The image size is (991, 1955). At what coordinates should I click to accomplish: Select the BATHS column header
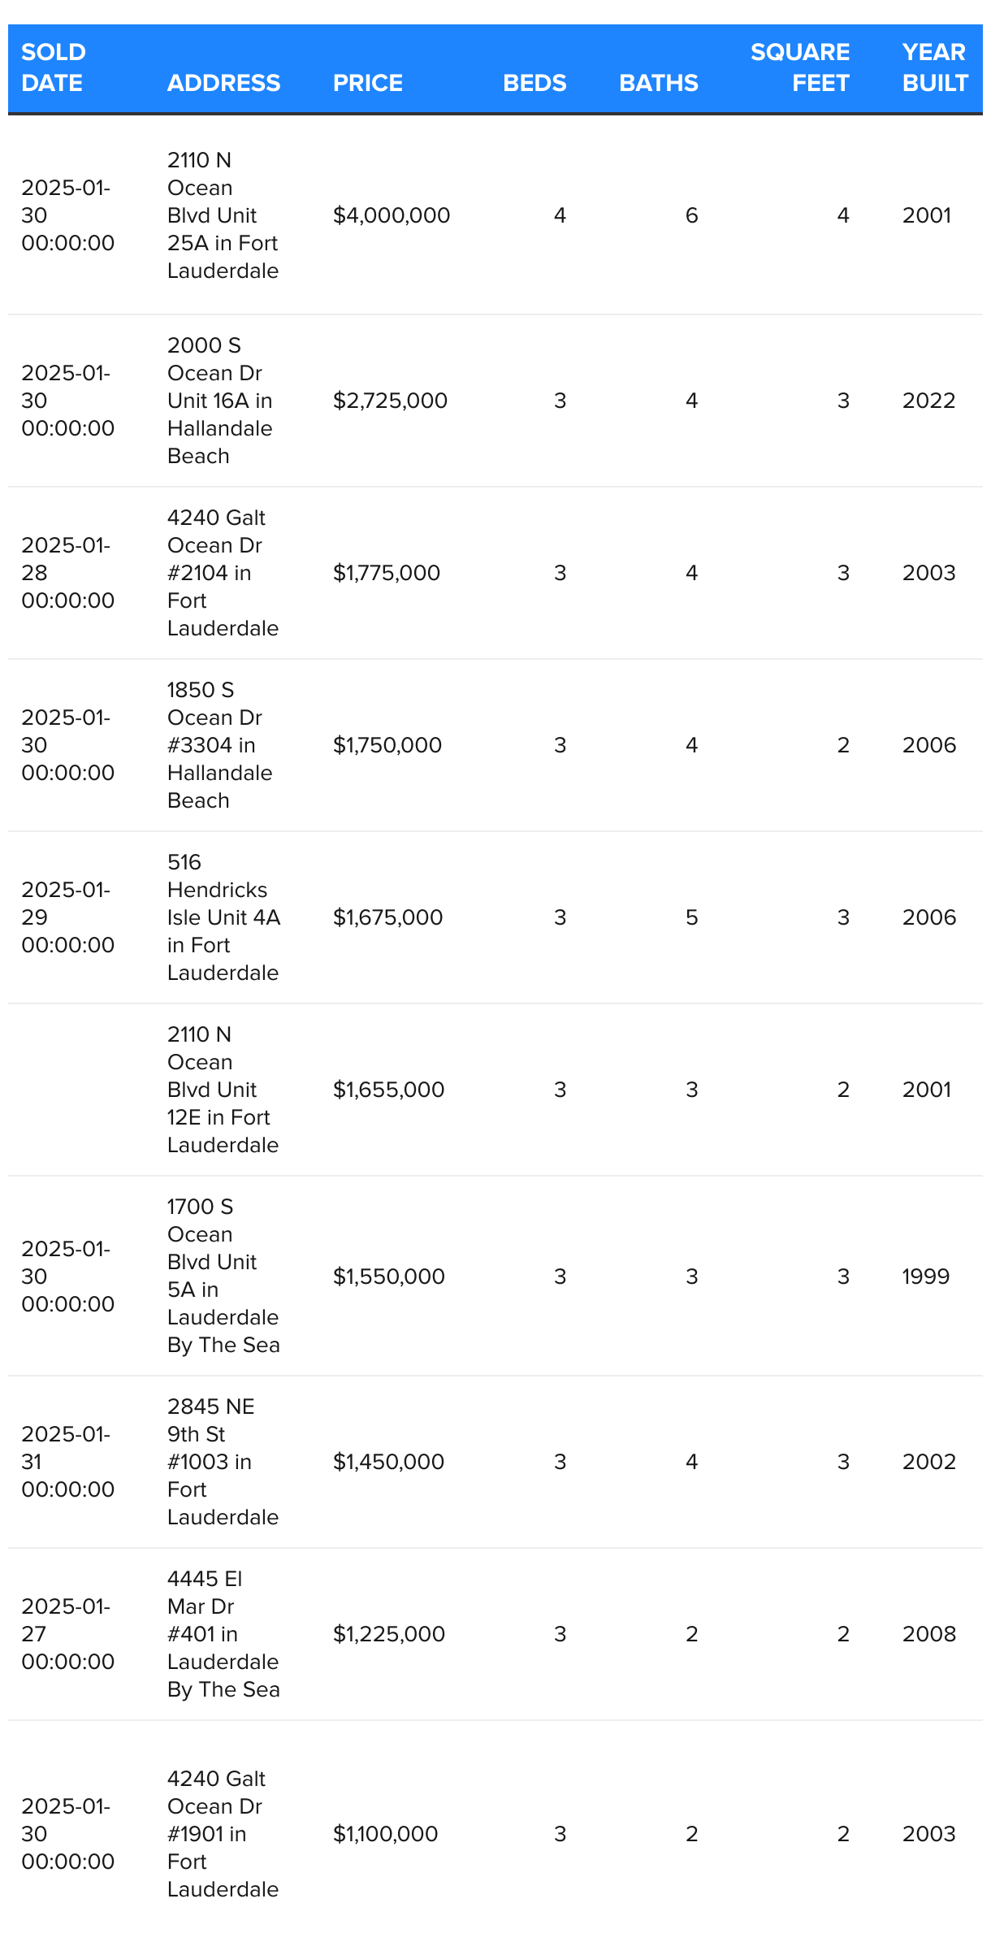coord(658,83)
